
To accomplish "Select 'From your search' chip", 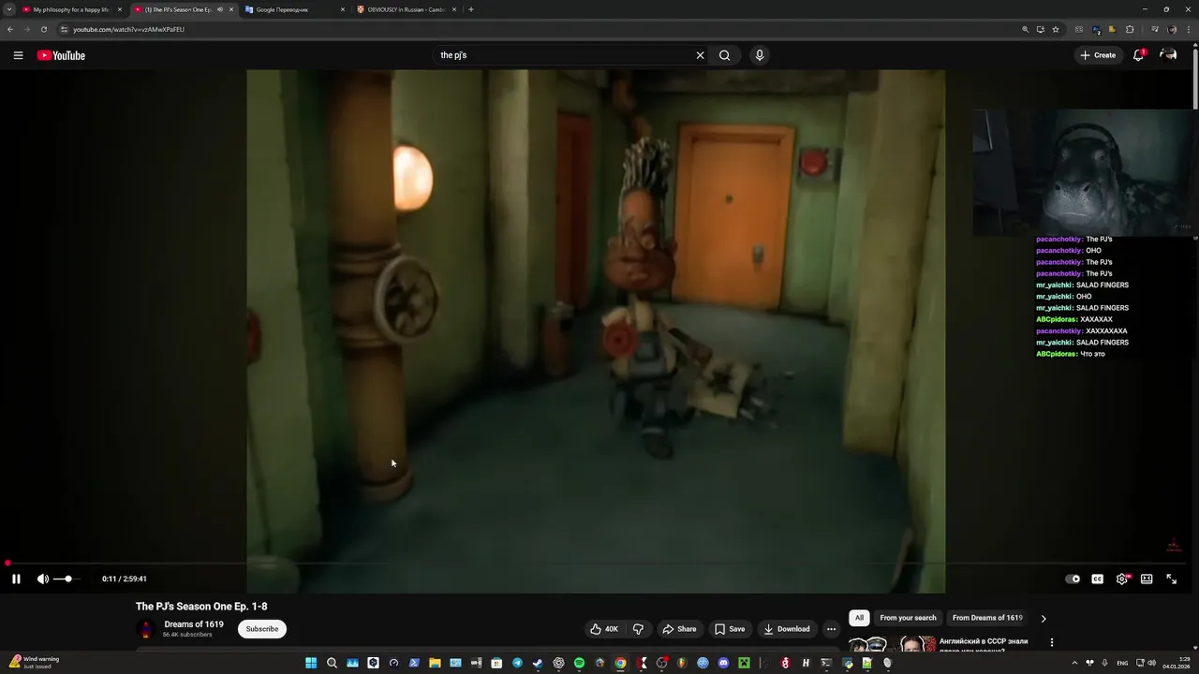I will pos(908,618).
